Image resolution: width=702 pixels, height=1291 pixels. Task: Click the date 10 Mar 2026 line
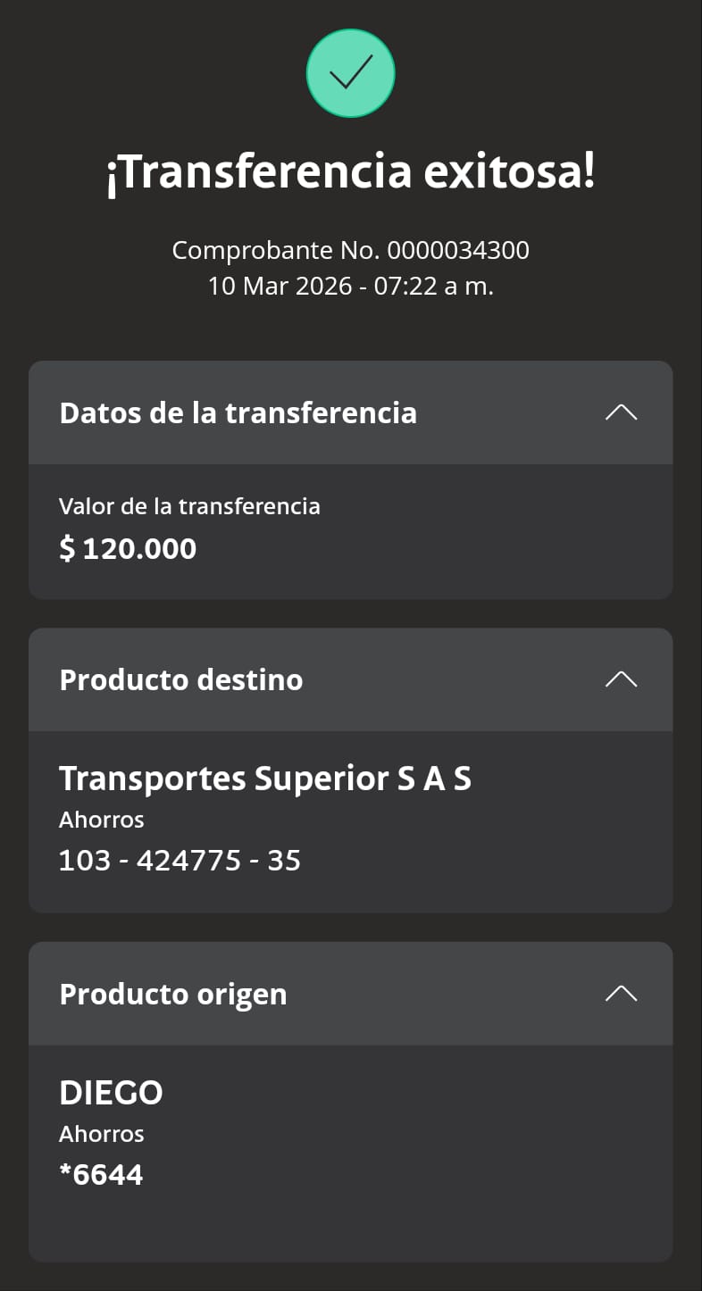pyautogui.click(x=350, y=287)
